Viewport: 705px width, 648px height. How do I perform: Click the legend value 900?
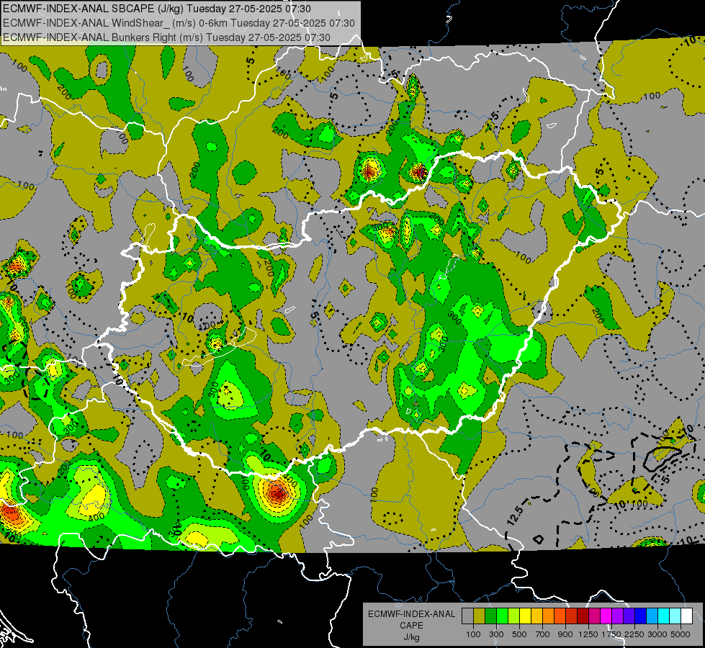(565, 634)
